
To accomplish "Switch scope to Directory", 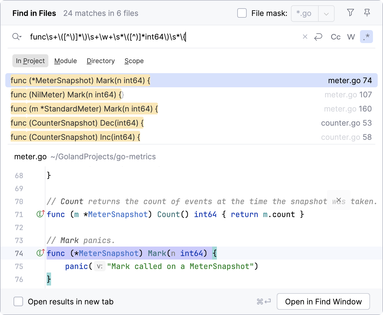I will (x=101, y=61).
